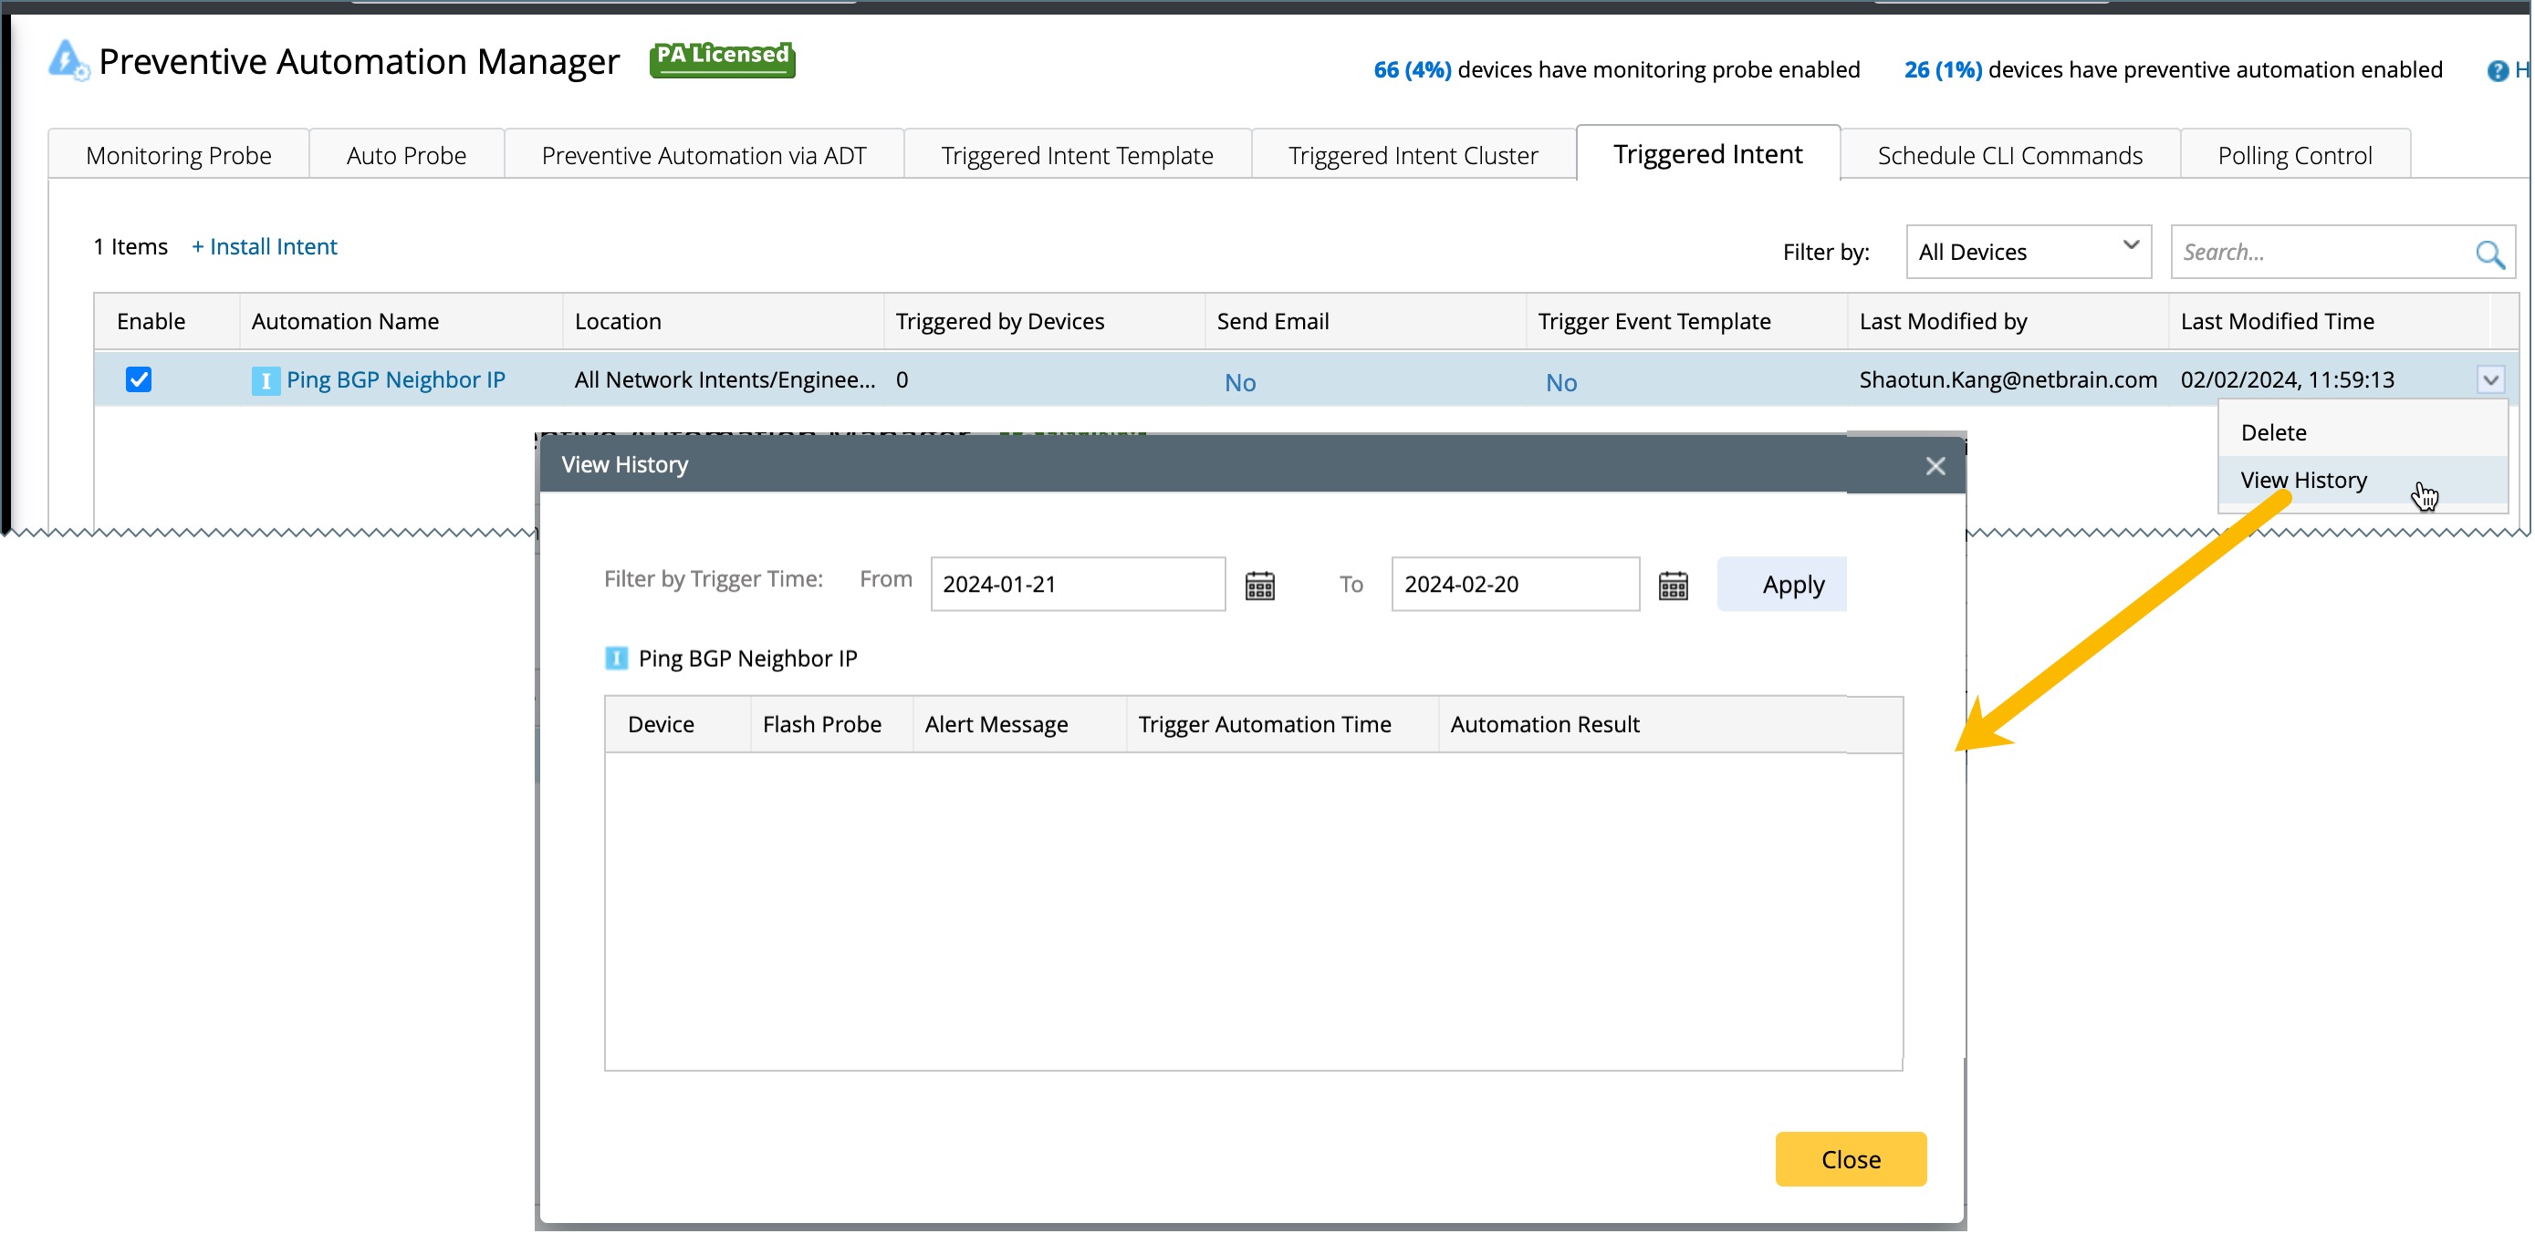Click the PA Licensed badge
This screenshot has height=1244, width=2535.
pos(721,59)
